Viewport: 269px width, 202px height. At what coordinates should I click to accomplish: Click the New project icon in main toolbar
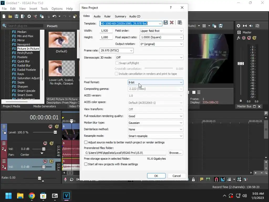pyautogui.click(x=4, y=16)
